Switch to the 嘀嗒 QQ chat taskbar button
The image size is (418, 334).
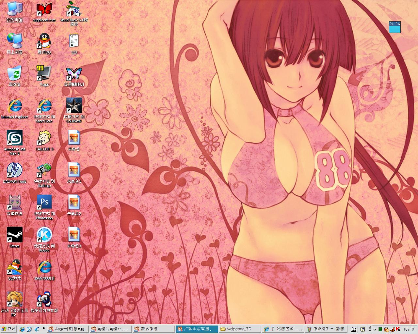tap(110, 329)
